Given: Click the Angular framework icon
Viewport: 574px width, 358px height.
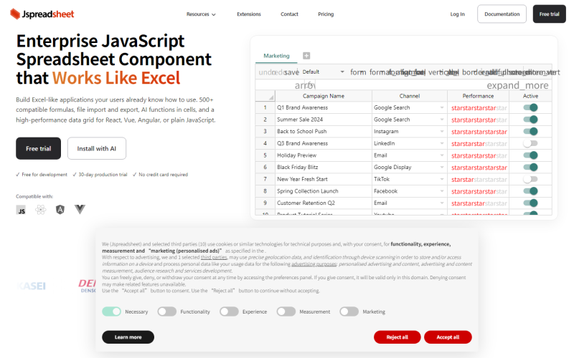Looking at the screenshot, I should [60, 210].
